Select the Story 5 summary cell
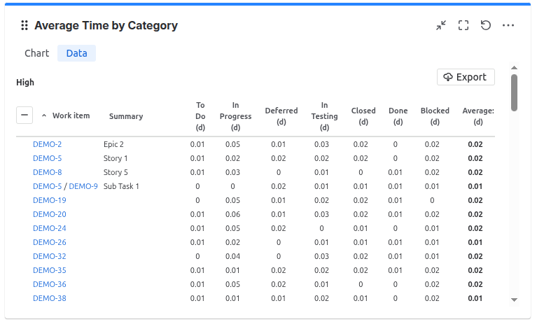 click(116, 172)
